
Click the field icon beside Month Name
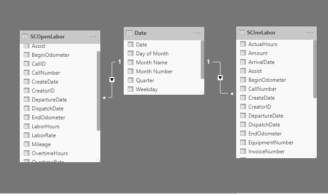click(x=130, y=63)
